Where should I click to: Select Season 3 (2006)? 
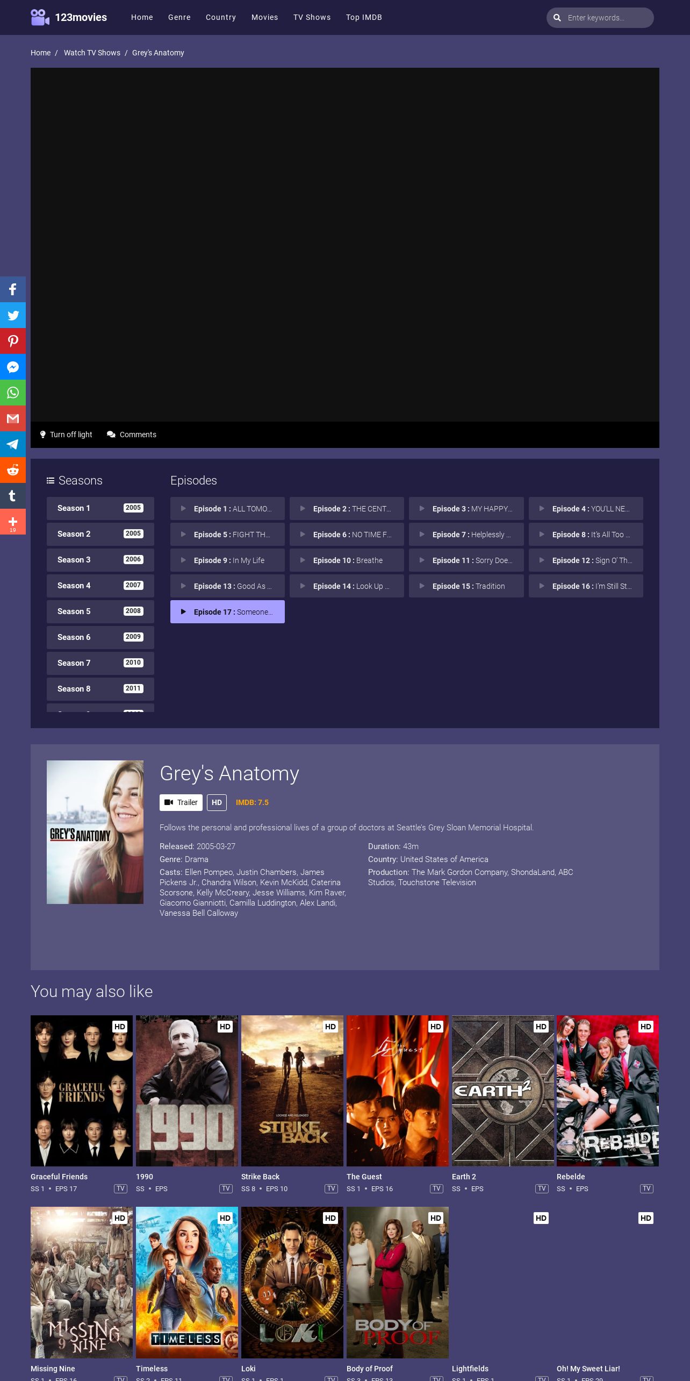coord(100,560)
